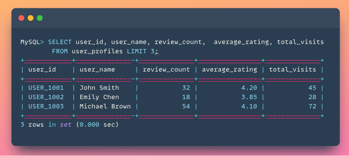349x156 pixels.
Task: Click average rating value 4.10
Action: (x=249, y=106)
